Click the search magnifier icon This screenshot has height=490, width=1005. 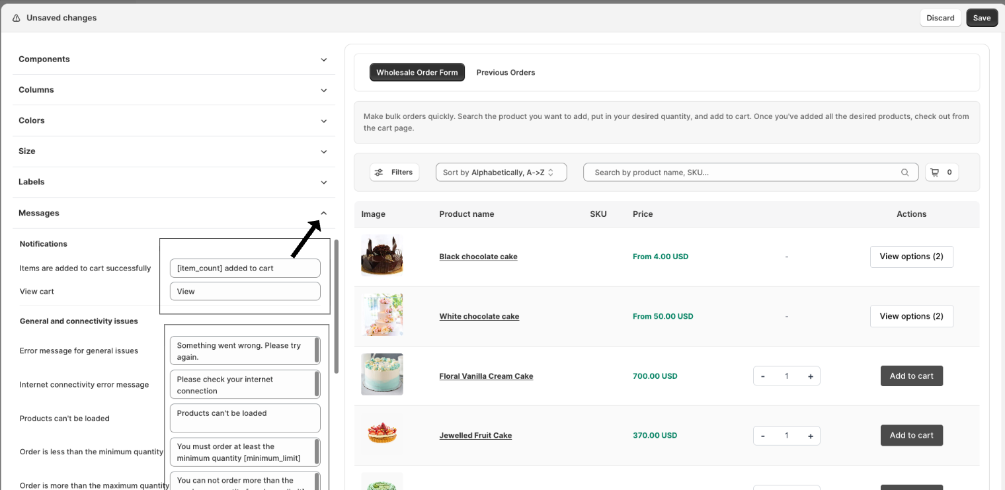coord(904,173)
